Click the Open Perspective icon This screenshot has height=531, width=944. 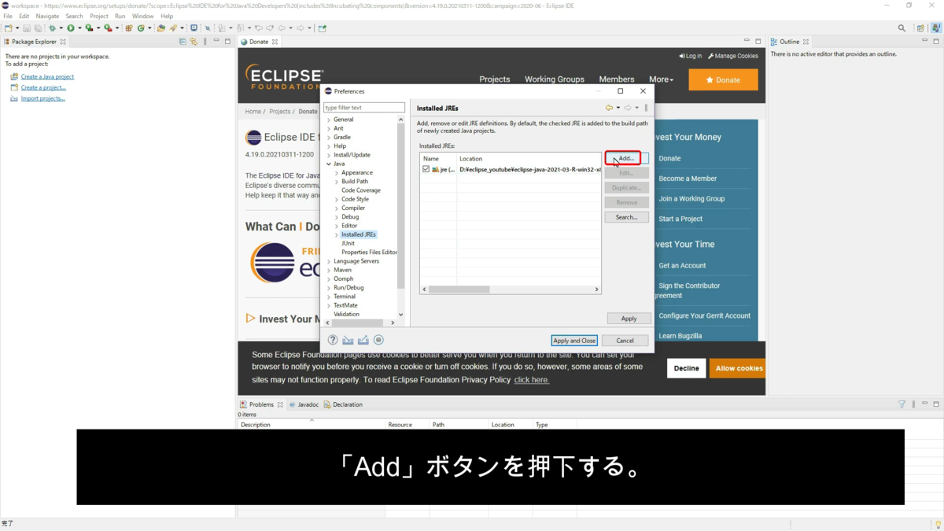tap(920, 28)
